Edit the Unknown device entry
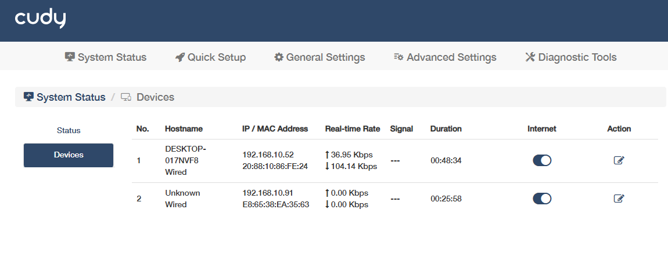The image size is (668, 257). pyautogui.click(x=619, y=199)
